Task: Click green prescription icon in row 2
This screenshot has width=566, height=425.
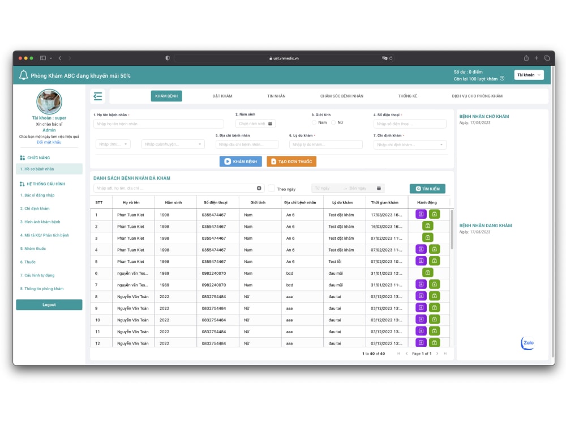Action: (x=428, y=226)
